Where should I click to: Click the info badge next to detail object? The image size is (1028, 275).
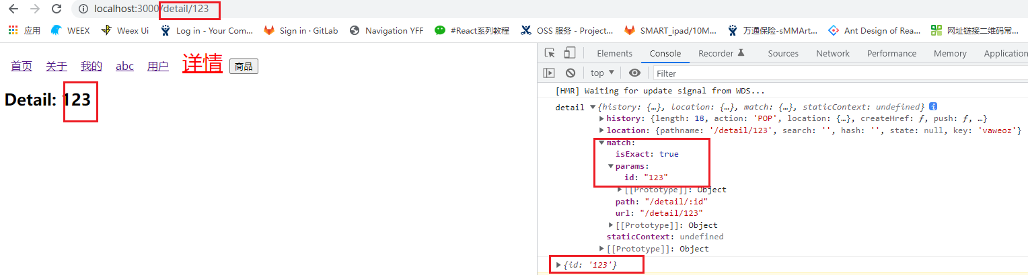[x=933, y=107]
